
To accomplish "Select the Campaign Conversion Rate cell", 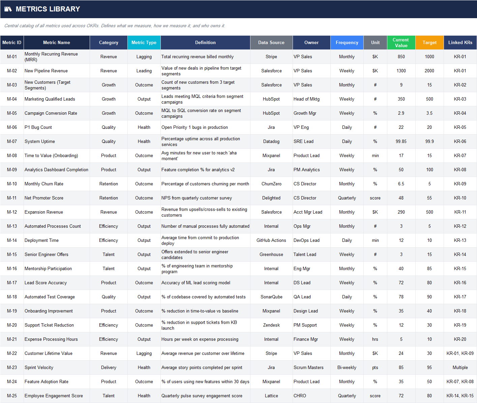I will pos(57,113).
